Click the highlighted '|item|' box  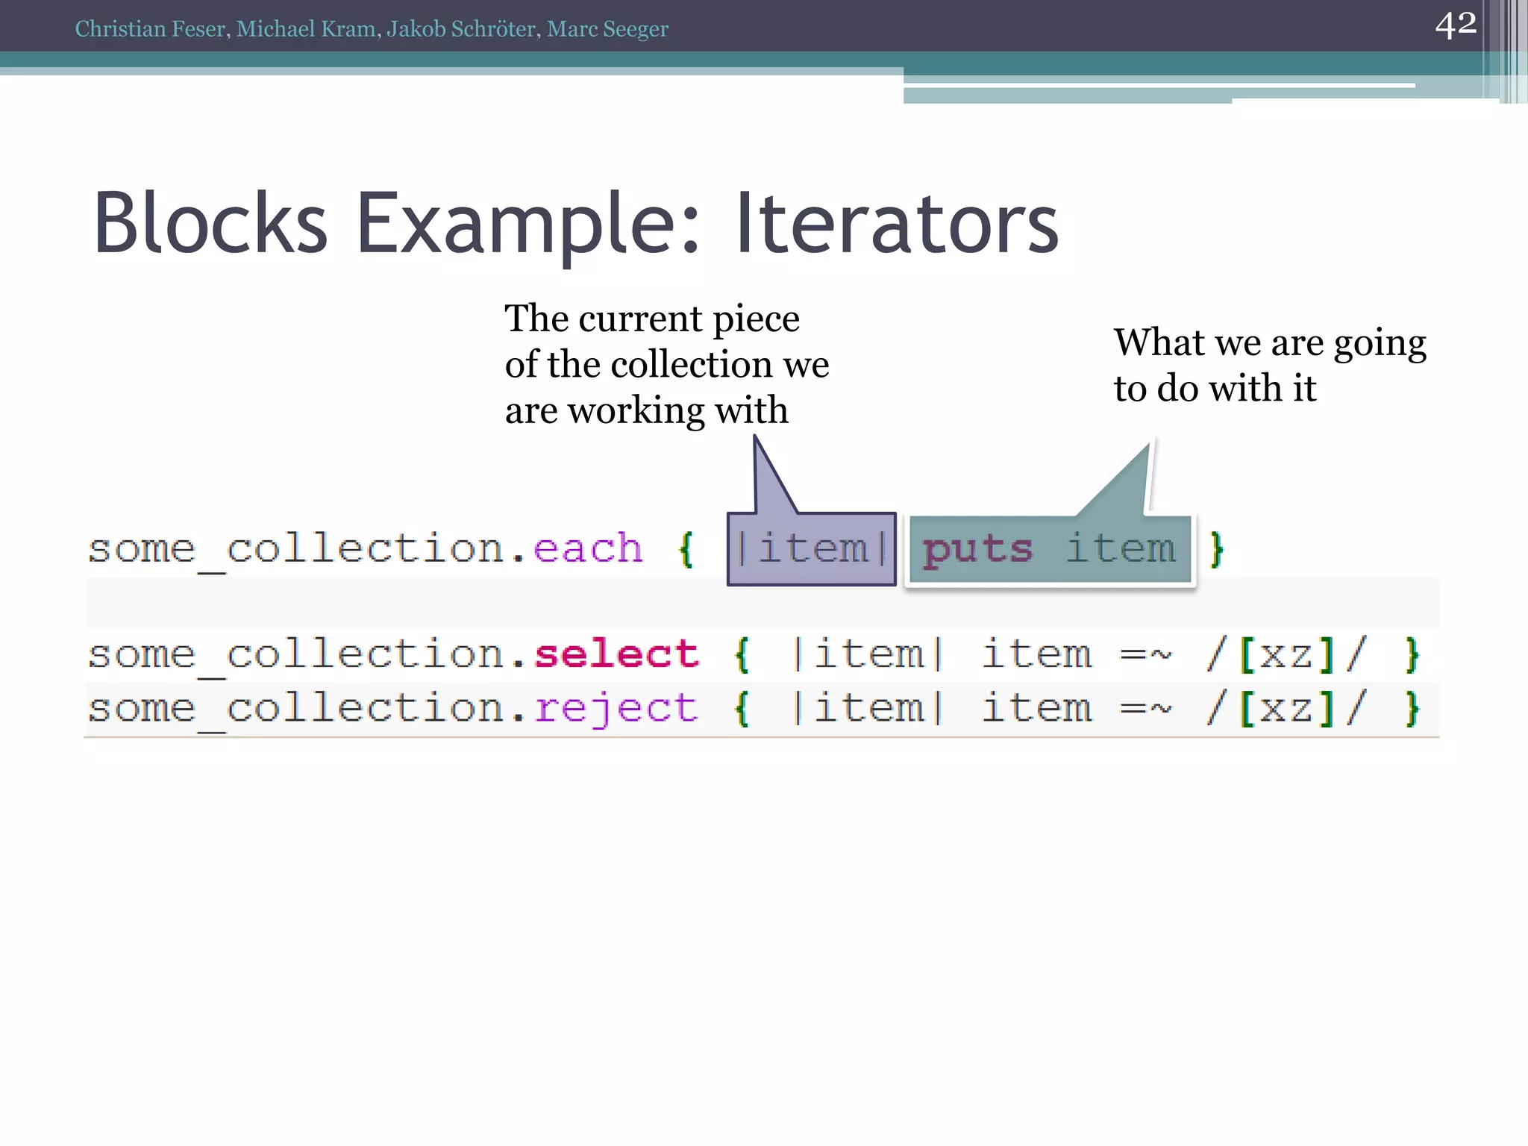click(812, 549)
